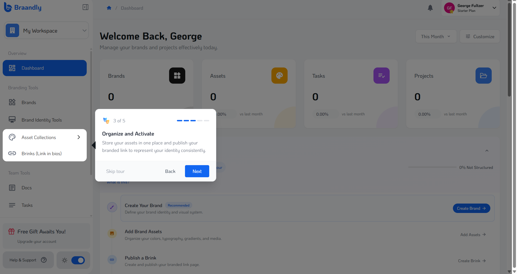Click Next in the tour popup
The image size is (517, 274).
pos(197,171)
